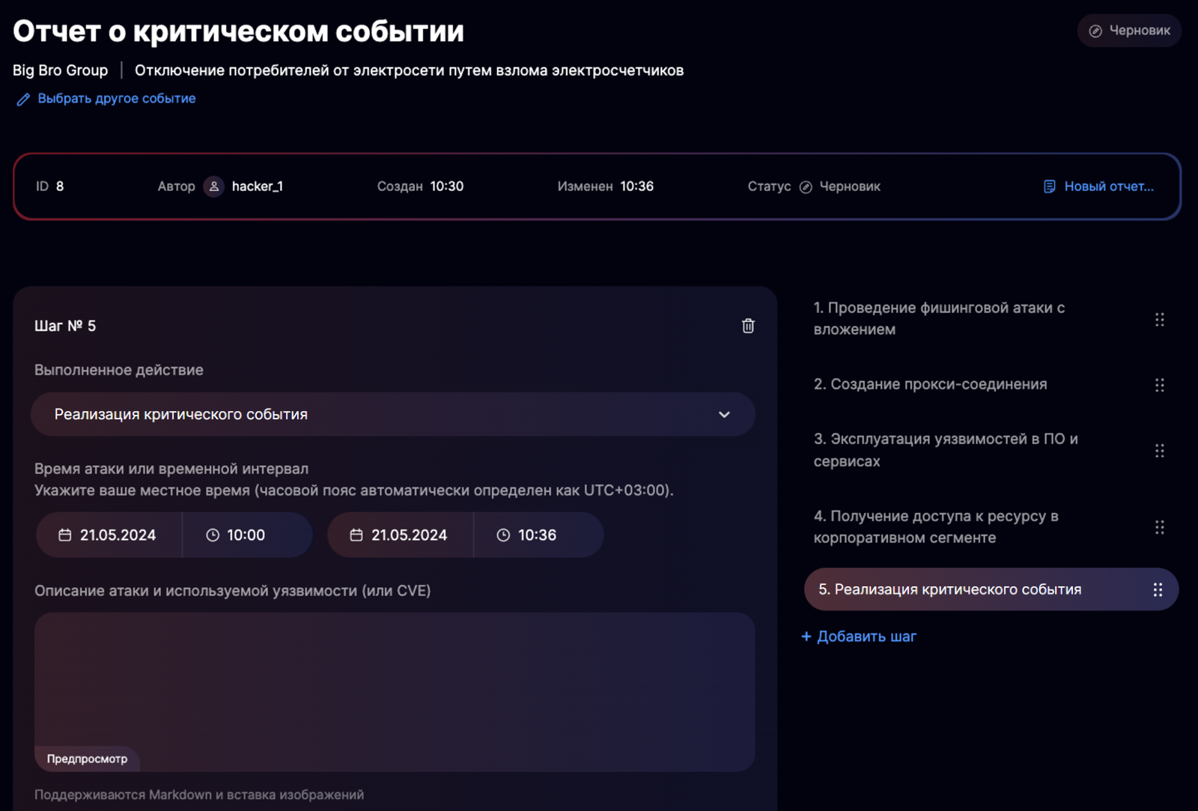Image resolution: width=1198 pixels, height=811 pixels.
Task: Click drag handle for phishing attack step
Action: 1159,320
